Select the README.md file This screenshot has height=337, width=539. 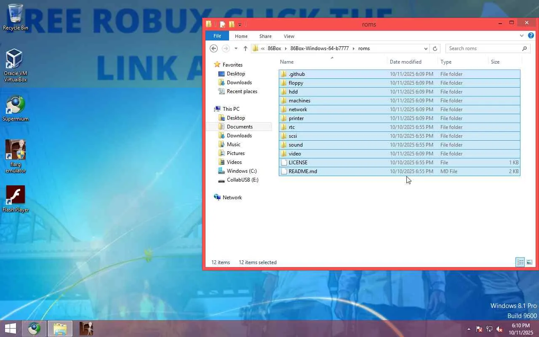click(x=399, y=171)
